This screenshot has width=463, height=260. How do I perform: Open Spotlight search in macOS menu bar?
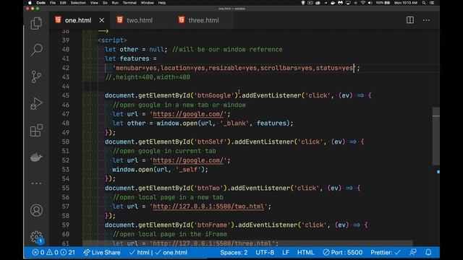[x=424, y=3]
